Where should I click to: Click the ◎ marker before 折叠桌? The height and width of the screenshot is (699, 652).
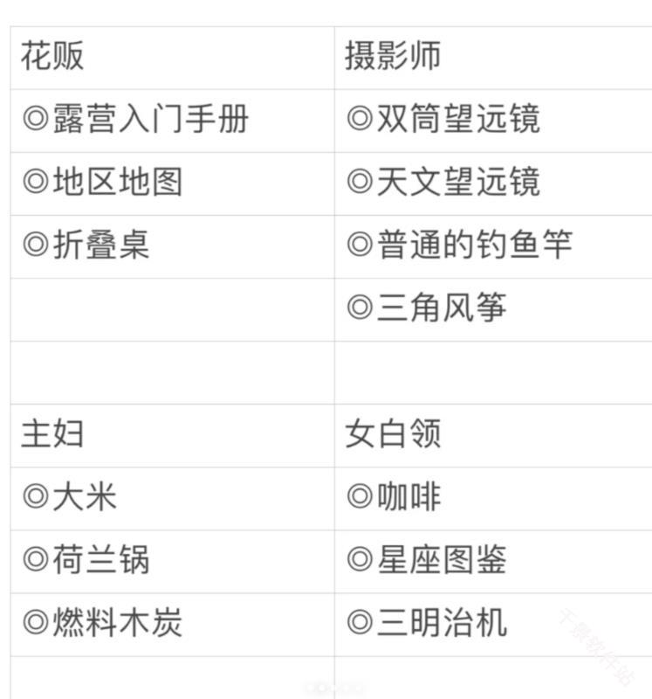coord(36,246)
